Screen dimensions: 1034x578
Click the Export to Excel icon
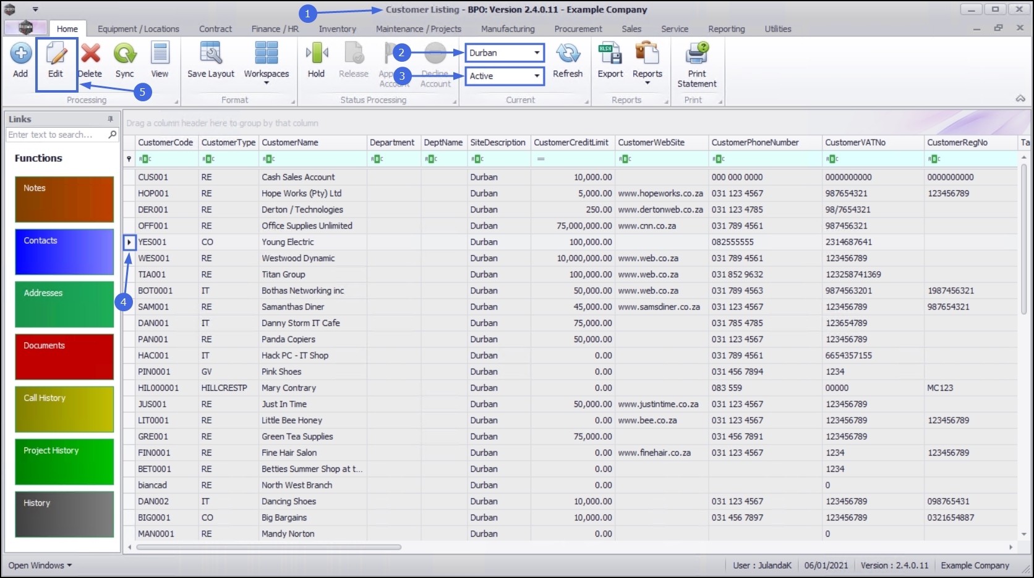pyautogui.click(x=610, y=54)
